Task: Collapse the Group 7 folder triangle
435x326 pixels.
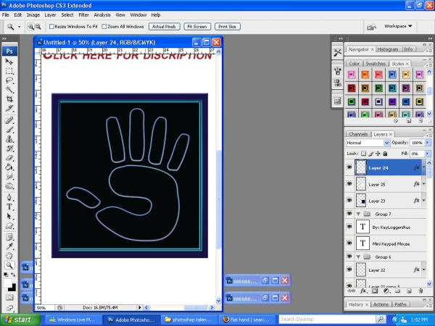Action: (358, 214)
